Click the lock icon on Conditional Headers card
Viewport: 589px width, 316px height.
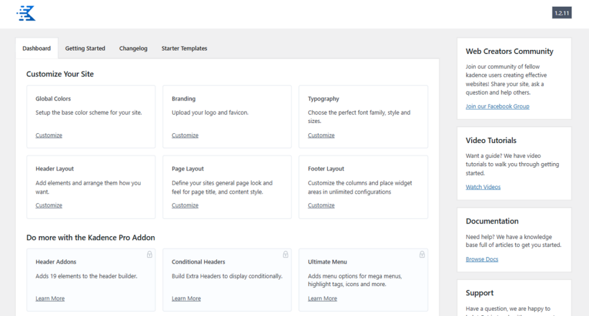(285, 255)
